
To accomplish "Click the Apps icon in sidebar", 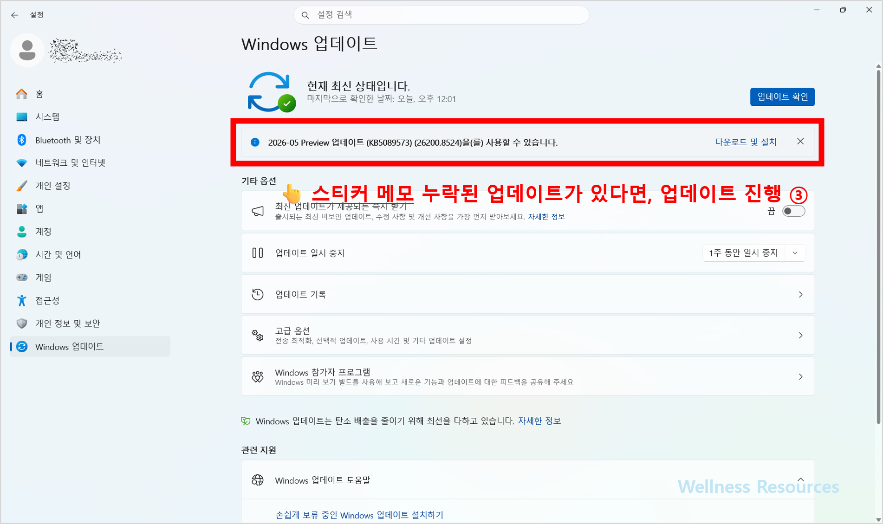I will click(22, 209).
